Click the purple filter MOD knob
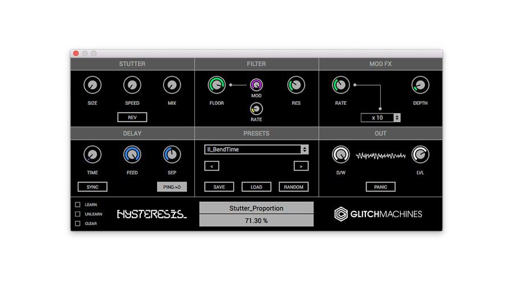The image size is (513, 285). click(256, 85)
